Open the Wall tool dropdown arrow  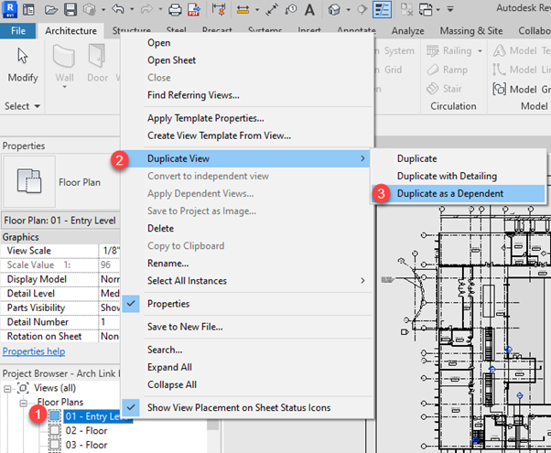click(64, 86)
